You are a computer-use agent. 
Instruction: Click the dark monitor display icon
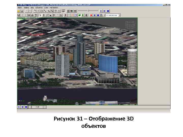(x=72, y=11)
